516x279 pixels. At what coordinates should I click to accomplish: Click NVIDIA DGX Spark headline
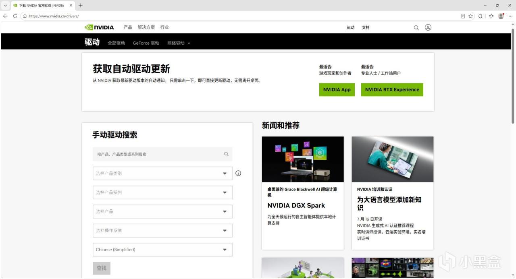click(x=296, y=206)
